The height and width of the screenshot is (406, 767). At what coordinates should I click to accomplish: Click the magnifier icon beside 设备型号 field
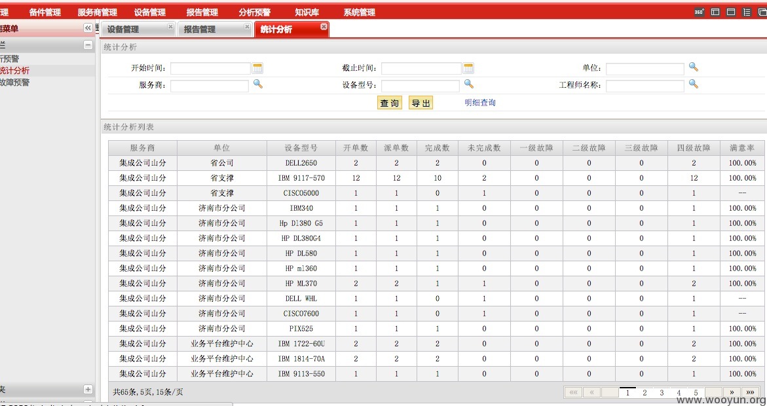[468, 84]
